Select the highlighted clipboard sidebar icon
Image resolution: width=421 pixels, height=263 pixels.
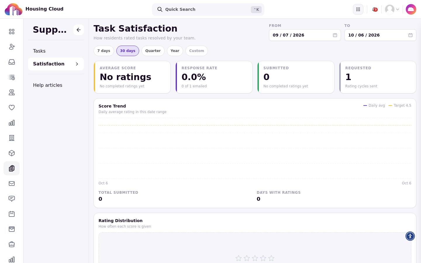point(12,168)
